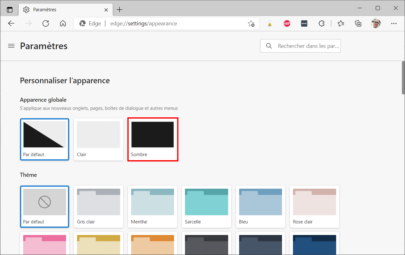The image size is (405, 255).
Task: Open the Edge menu with three dots
Action: 394,23
